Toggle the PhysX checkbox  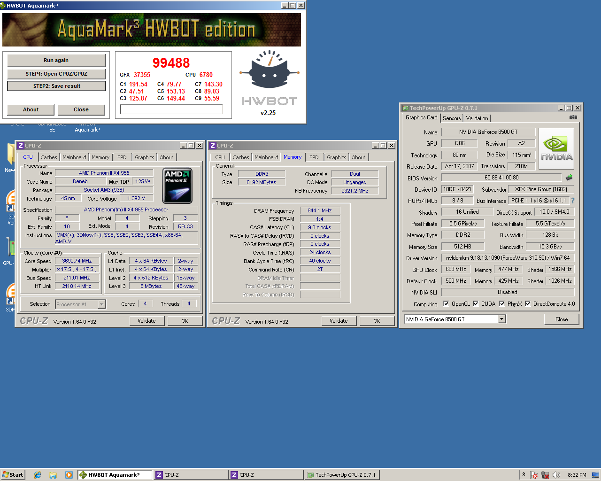tap(502, 303)
